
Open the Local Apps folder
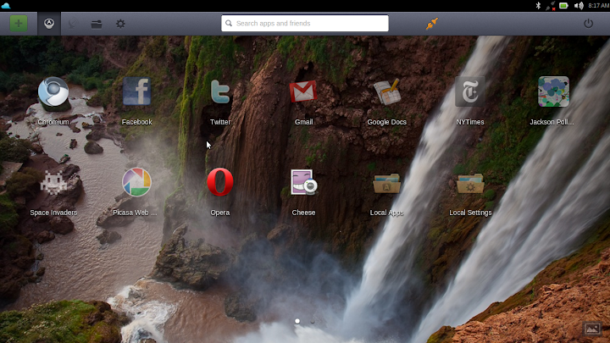[x=386, y=184]
